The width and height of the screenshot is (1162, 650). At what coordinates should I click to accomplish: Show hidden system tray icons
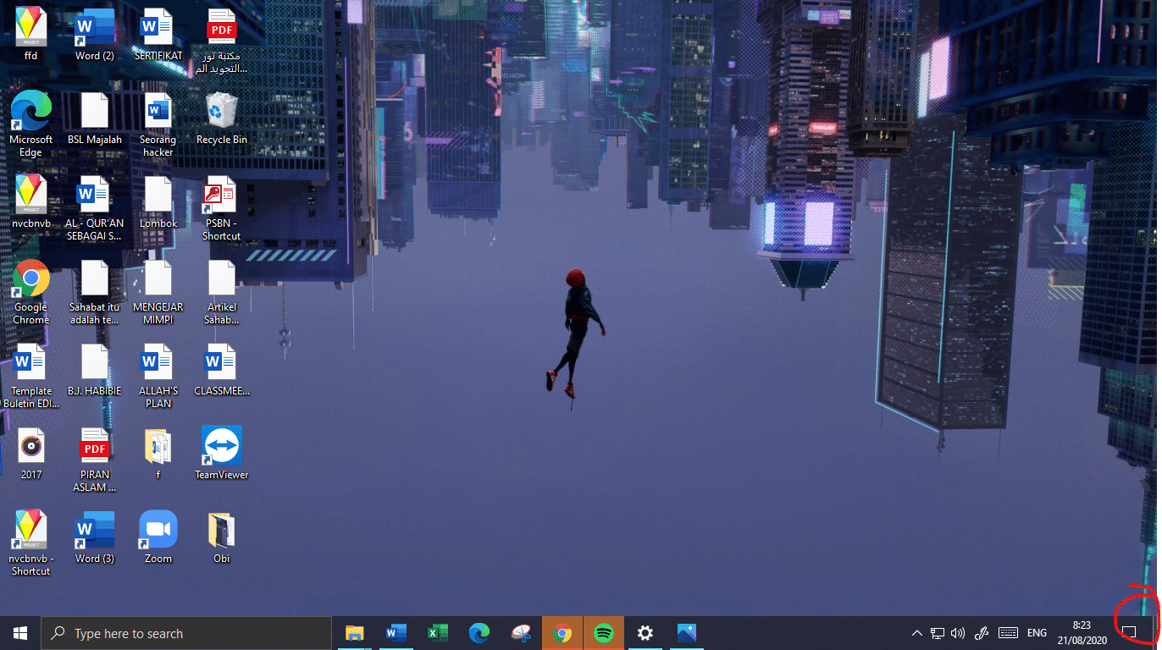pyautogui.click(x=916, y=633)
